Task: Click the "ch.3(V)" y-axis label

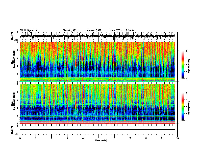Action: 12,130
